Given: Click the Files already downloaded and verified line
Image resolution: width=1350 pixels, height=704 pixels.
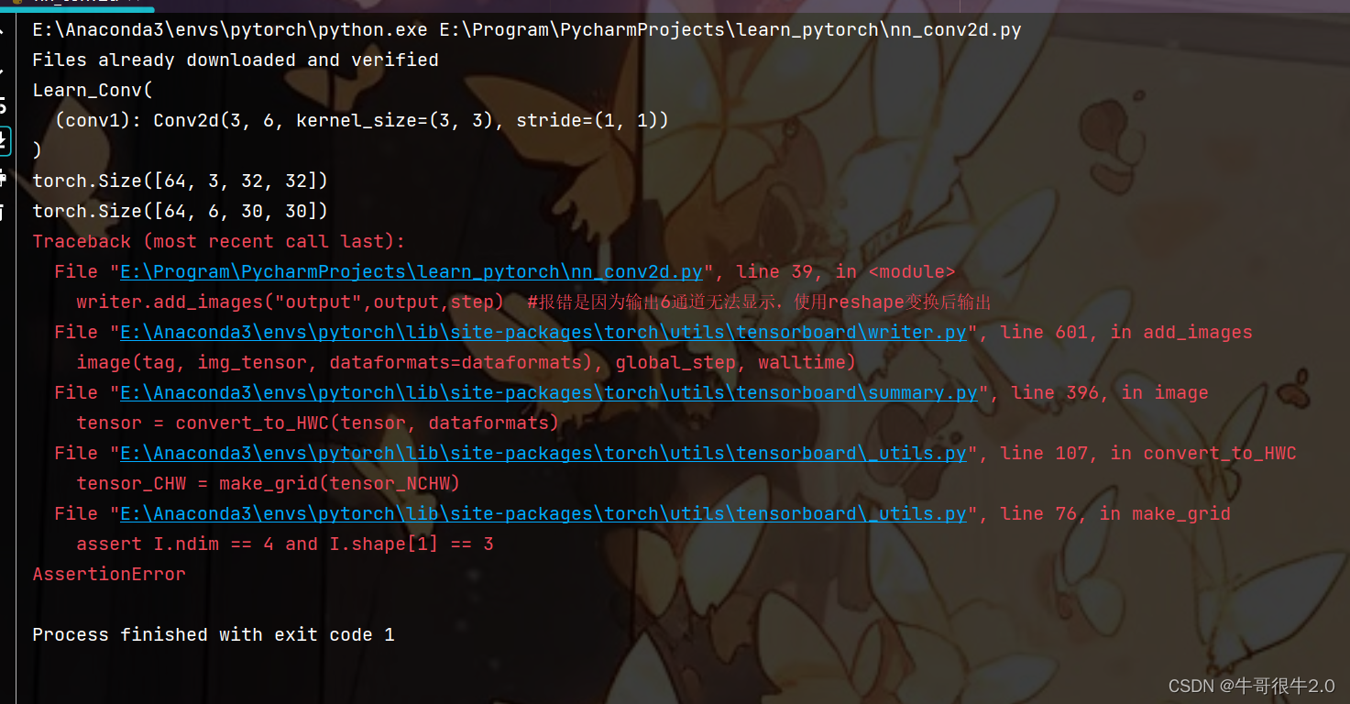Looking at the screenshot, I should point(236,60).
